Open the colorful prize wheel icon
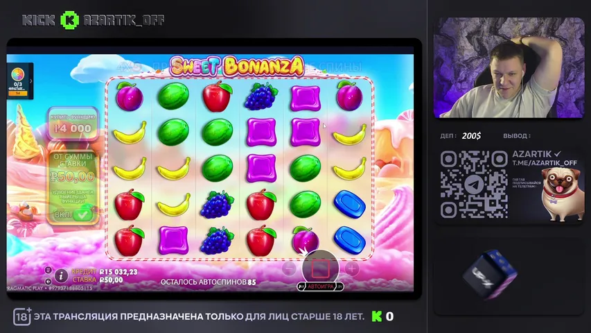591x333 pixels. tap(18, 74)
